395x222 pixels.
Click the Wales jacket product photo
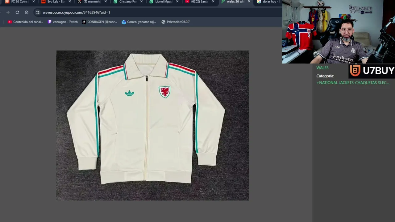[x=152, y=125]
